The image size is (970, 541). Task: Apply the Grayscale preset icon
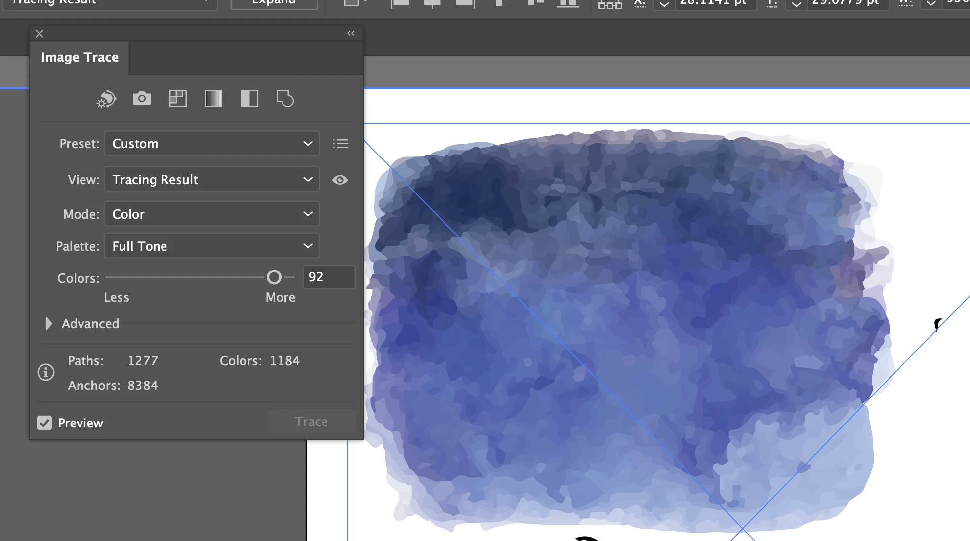pos(213,99)
